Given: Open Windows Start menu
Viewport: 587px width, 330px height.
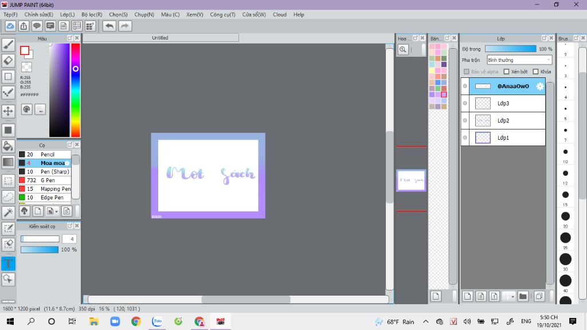Looking at the screenshot, I should [x=10, y=321].
